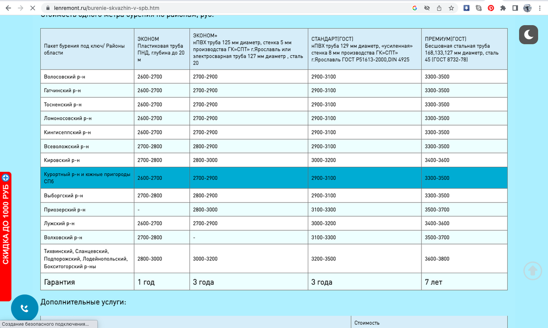This screenshot has height=328, width=548.
Task: Expand the plus icon on discount tab
Action: click(x=5, y=177)
